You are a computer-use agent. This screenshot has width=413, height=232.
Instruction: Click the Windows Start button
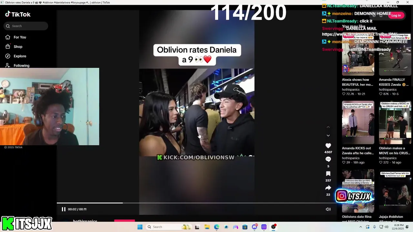(140, 227)
